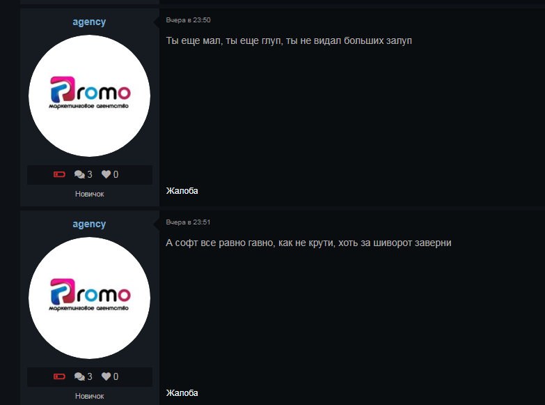This screenshot has width=545, height=405.
Task: Click message count 3 in first post
Action: [90, 174]
